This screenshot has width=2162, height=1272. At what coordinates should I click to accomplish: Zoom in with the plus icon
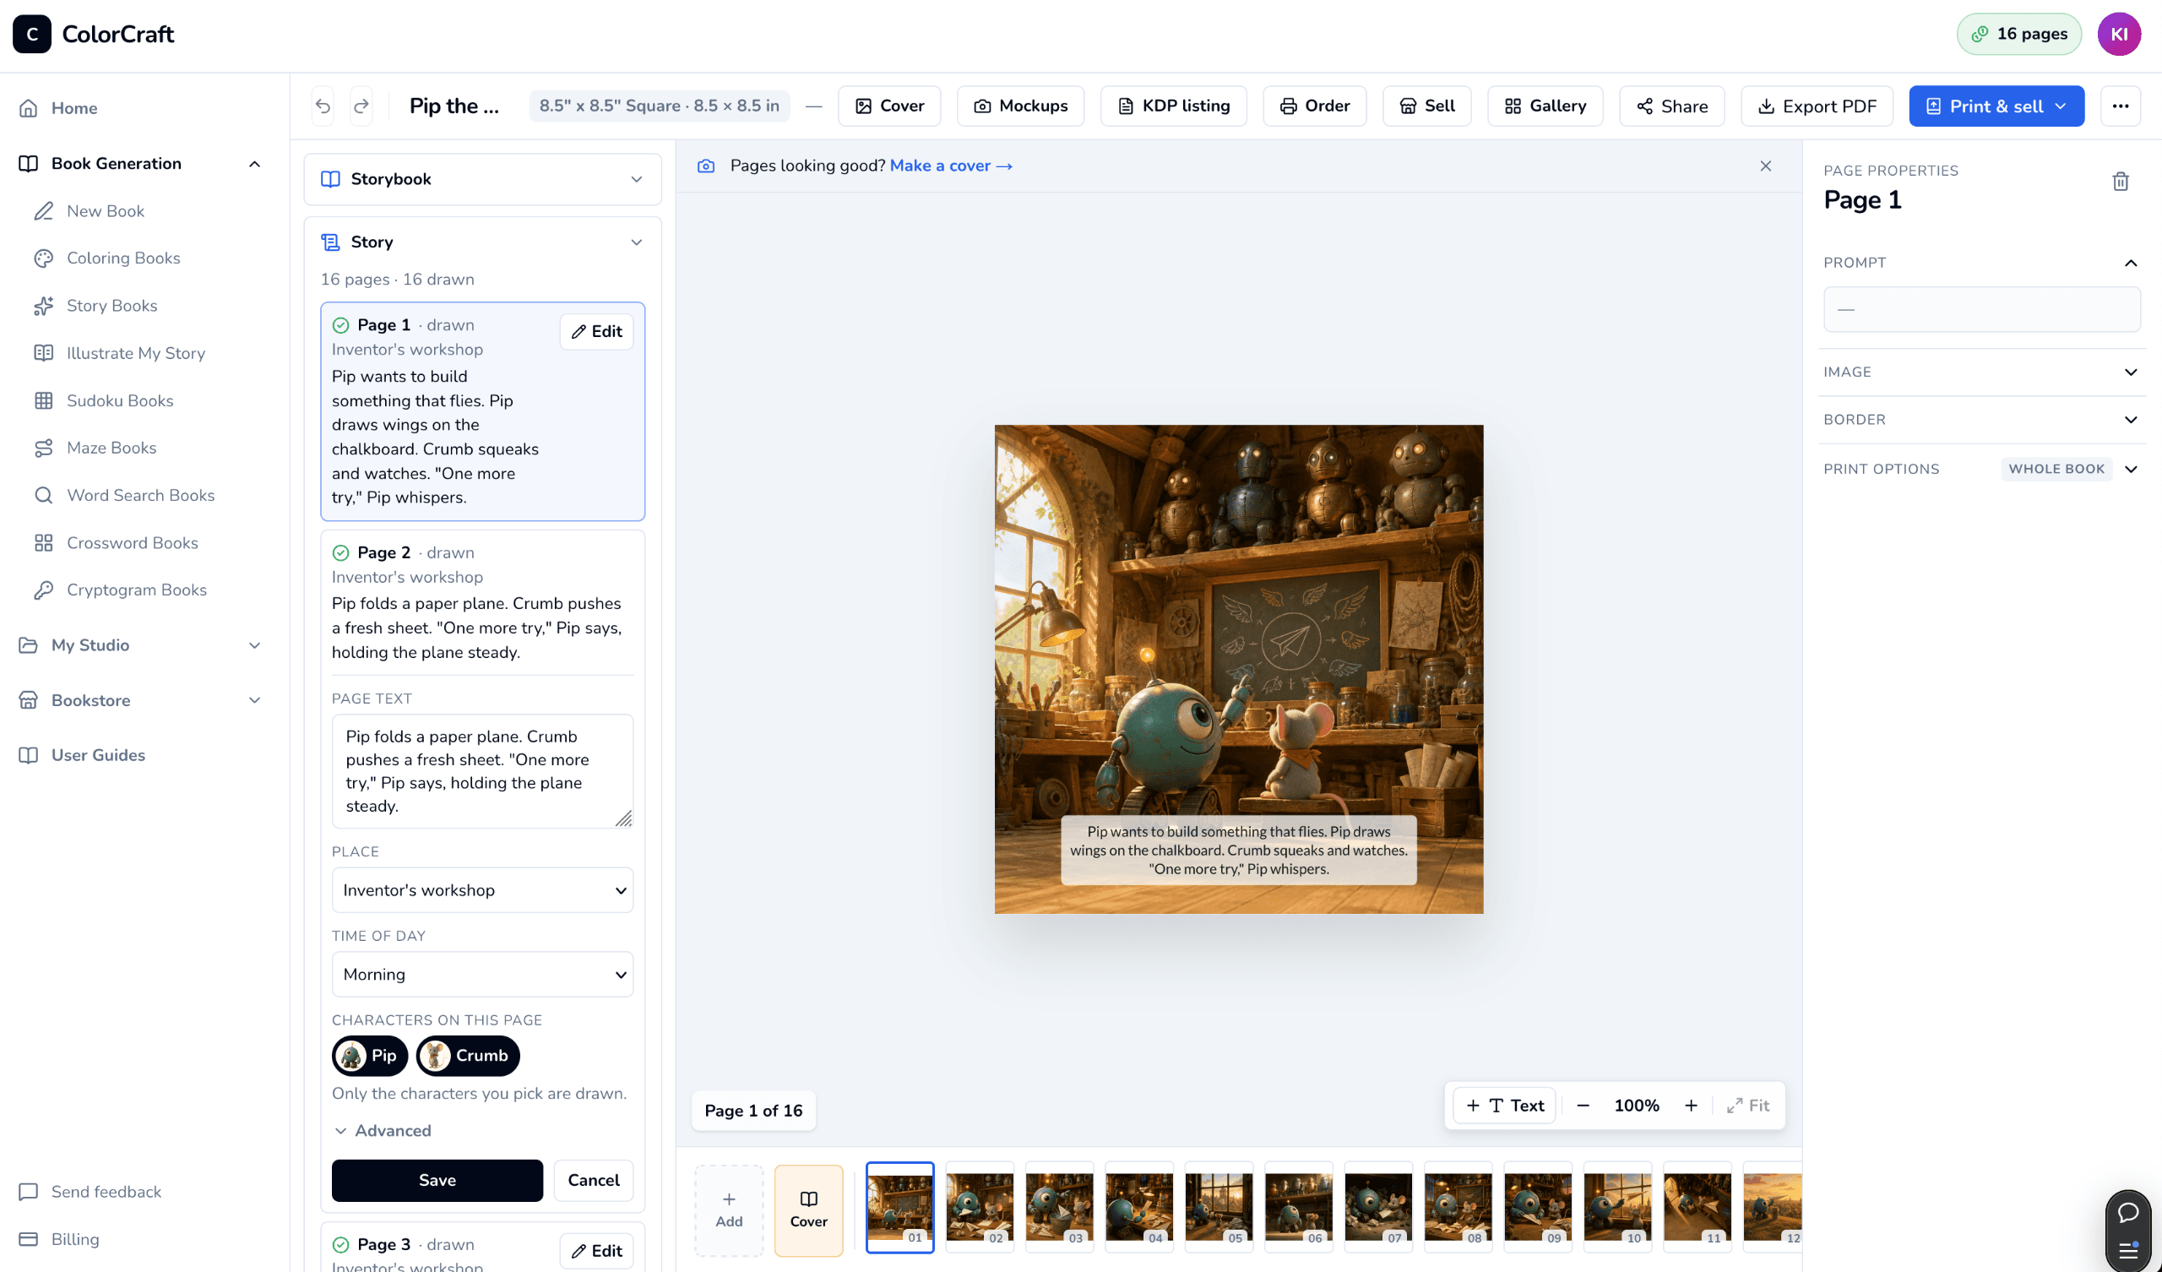1690,1106
